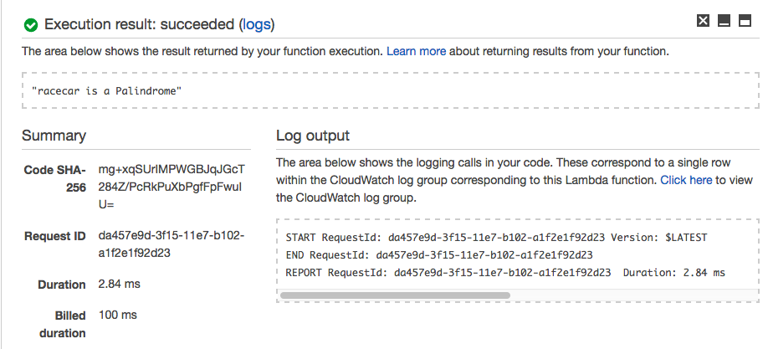Image resolution: width=768 pixels, height=349 pixels.
Task: Click the REPORT RequestId log line
Action: [x=504, y=273]
